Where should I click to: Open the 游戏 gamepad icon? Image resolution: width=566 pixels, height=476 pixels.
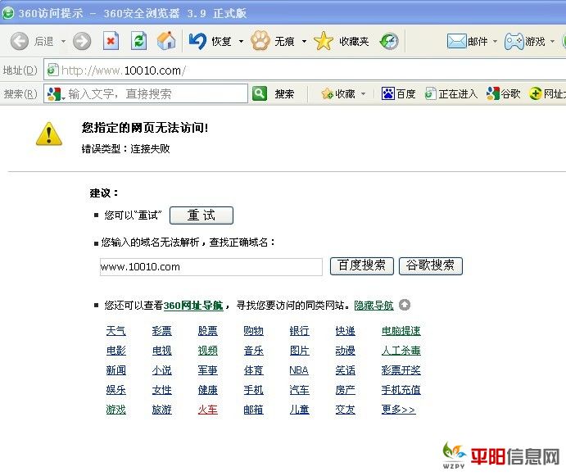(x=514, y=41)
